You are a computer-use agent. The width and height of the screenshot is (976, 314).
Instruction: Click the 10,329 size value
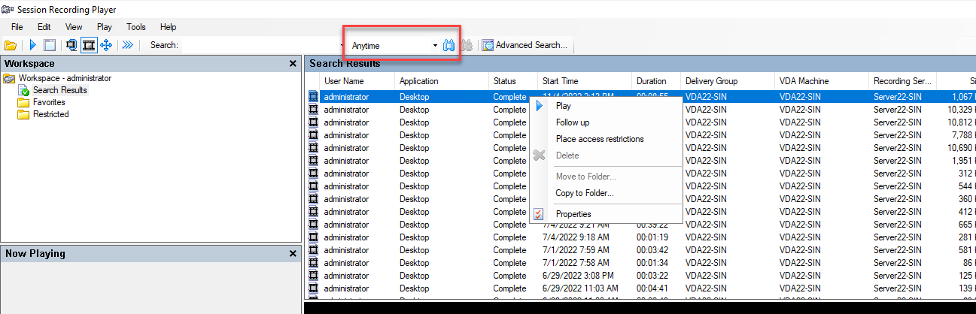click(961, 110)
